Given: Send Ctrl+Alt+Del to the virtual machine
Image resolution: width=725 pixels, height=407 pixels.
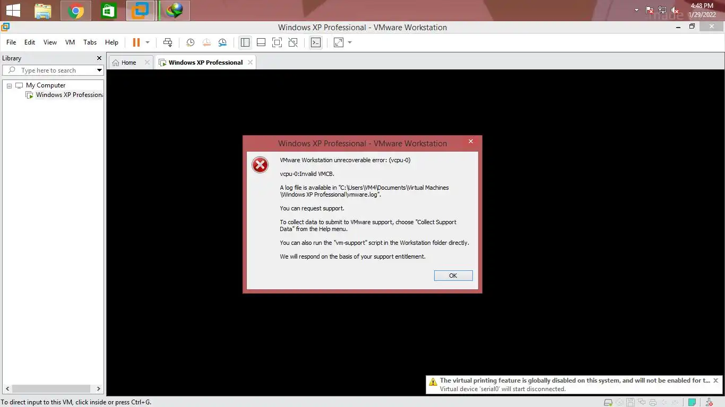Looking at the screenshot, I should coord(168,42).
